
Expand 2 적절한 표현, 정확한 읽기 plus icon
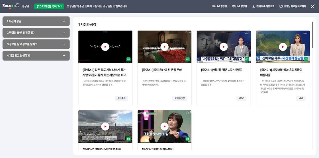click(64, 33)
